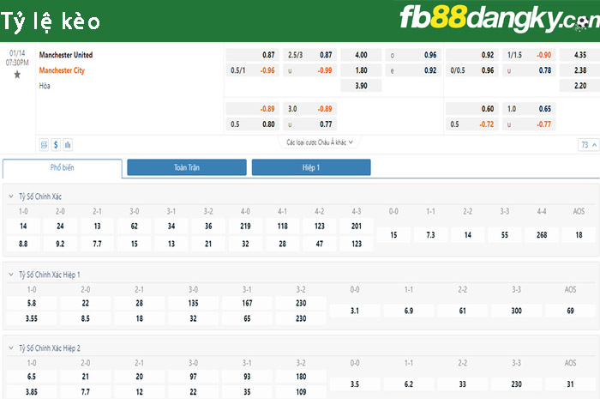
Task: Select first half odds 3.55
Action: coord(32,318)
